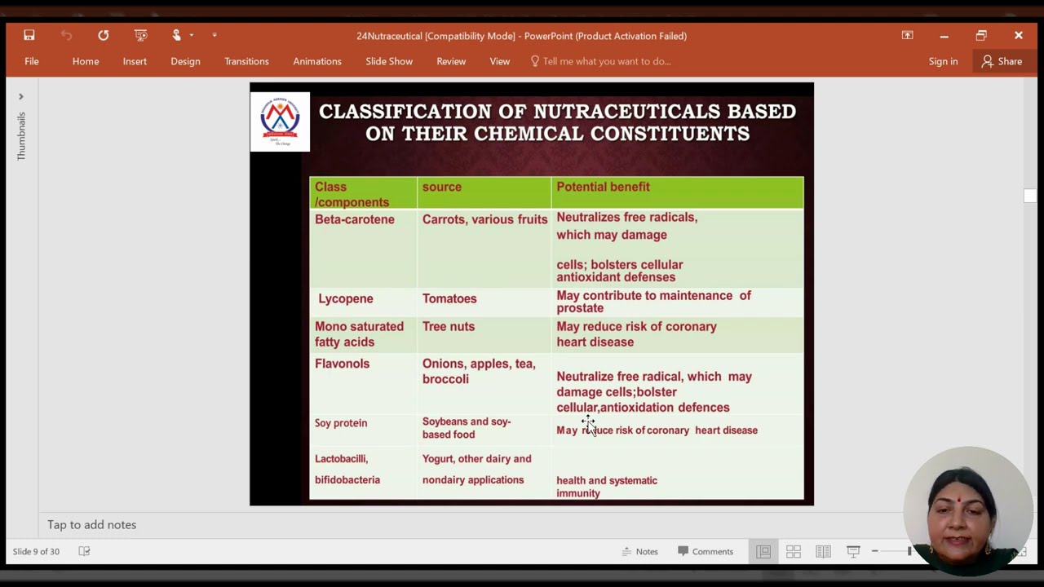
Task: Click the Sign in link
Action: [943, 61]
